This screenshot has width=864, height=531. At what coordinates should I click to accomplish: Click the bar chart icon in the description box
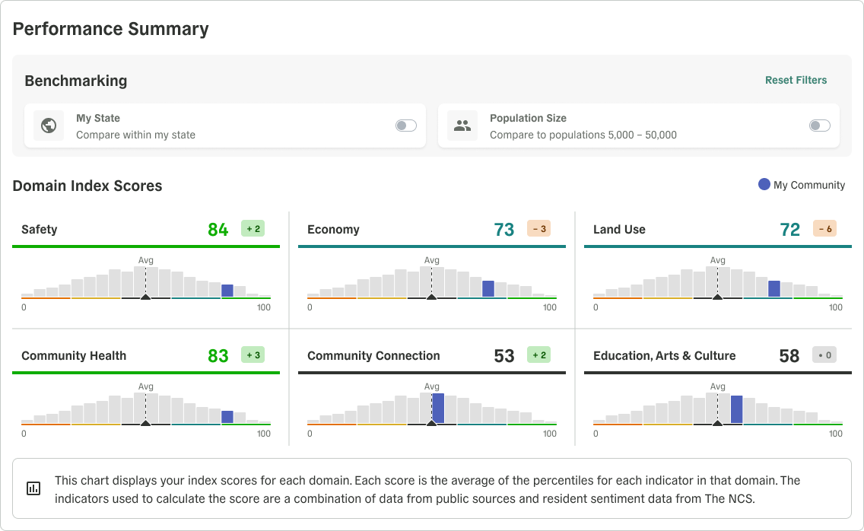[33, 488]
